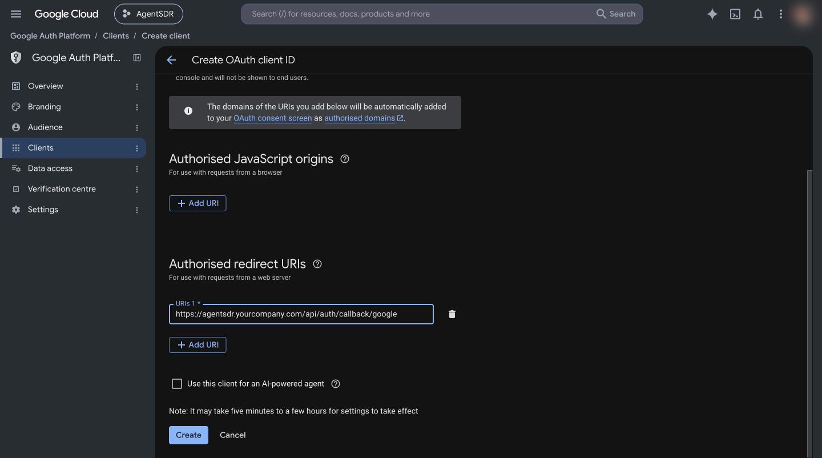Click the user account avatar
The width and height of the screenshot is (822, 458).
tap(803, 14)
